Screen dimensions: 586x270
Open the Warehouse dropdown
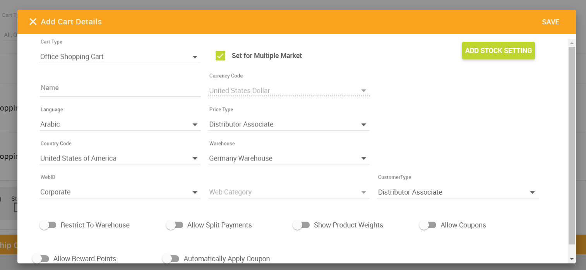click(288, 159)
